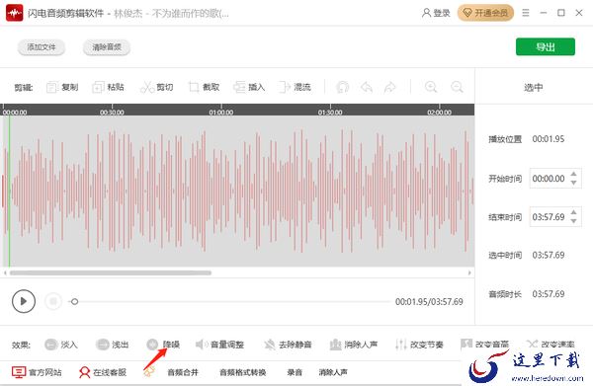593x386 pixels.
Task: Click the 添加文件 add file button
Action: 42,47
